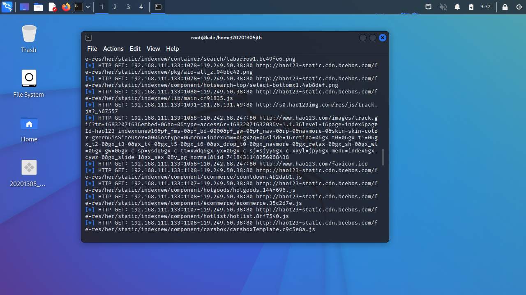Click the show desktop panel icon

[x=24, y=7]
